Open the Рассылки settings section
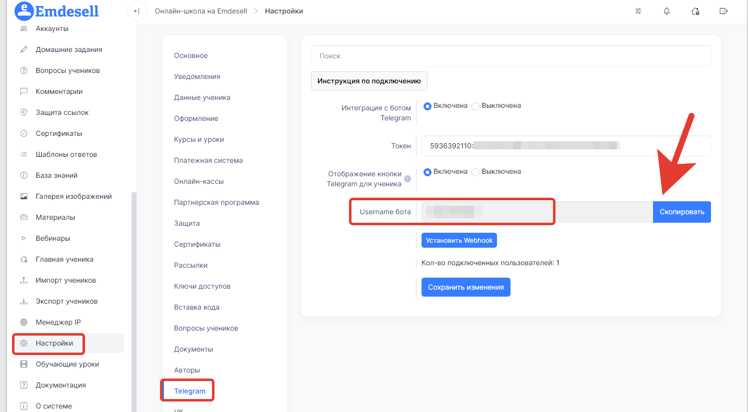This screenshot has width=748, height=412. pyautogui.click(x=190, y=265)
